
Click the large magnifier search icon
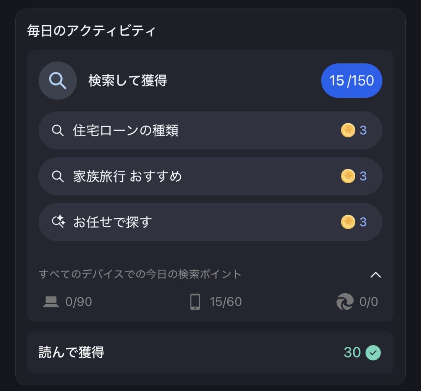point(58,81)
